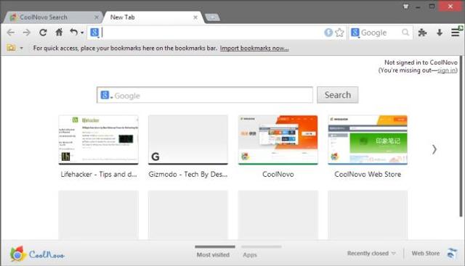465x266 pixels.
Task: Expand the dropdown next to the undo arrow
Action: tap(82, 33)
